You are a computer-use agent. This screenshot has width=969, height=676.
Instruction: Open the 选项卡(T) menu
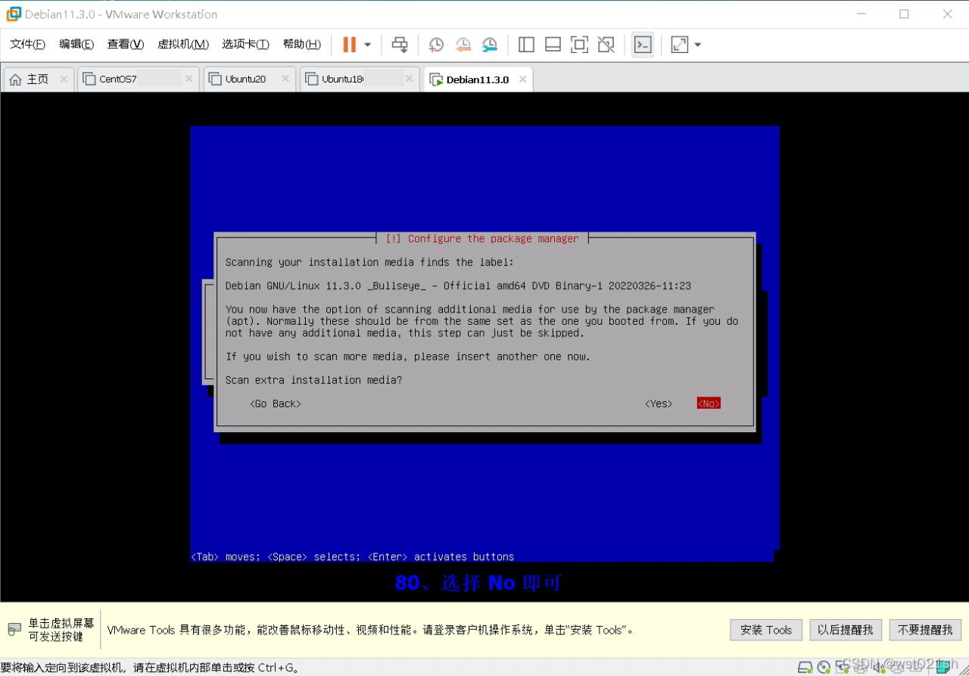(x=245, y=45)
